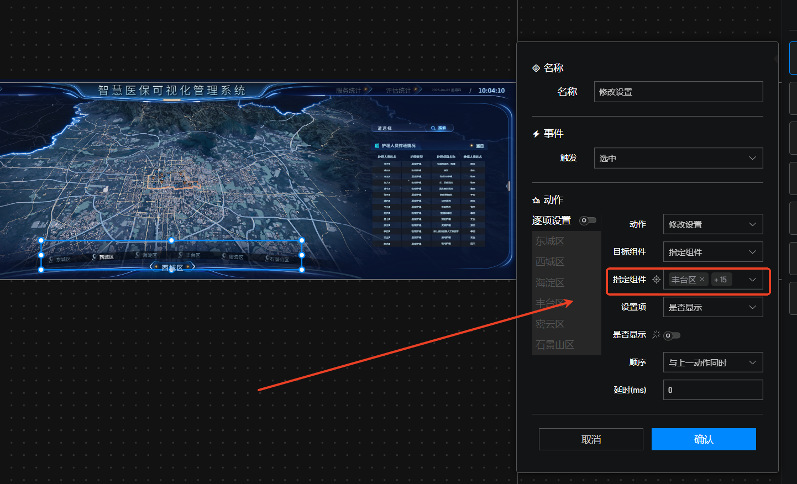The height and width of the screenshot is (484, 797).
Task: Remove the 丰台区 tag with its X
Action: pyautogui.click(x=702, y=280)
